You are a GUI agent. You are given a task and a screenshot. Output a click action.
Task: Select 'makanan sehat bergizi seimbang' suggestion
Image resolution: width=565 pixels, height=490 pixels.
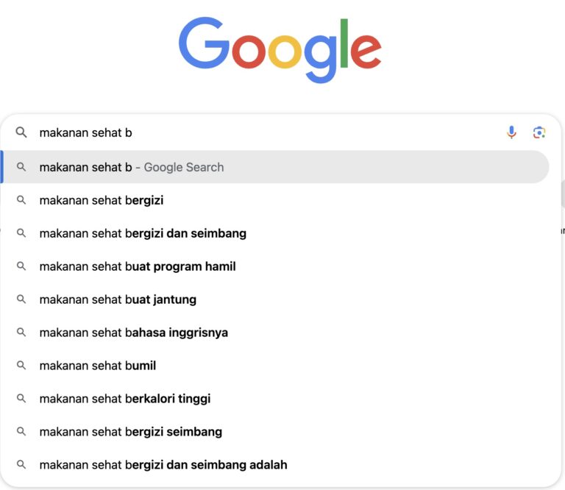click(x=131, y=432)
